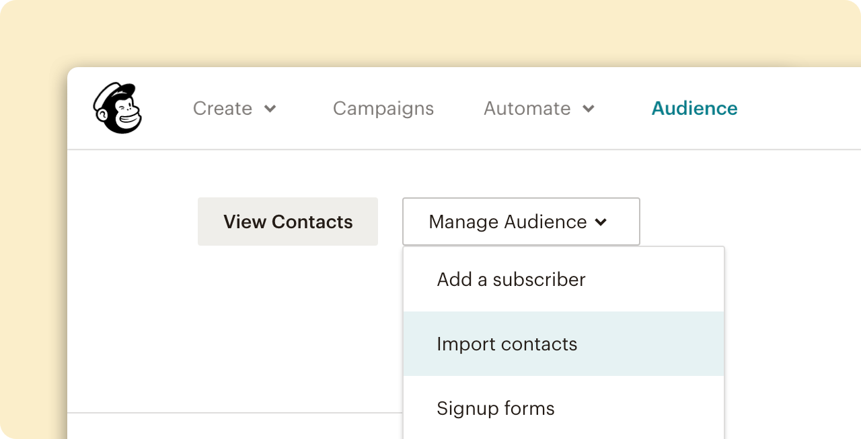
Task: Collapse the Manage Audience dropdown
Action: click(x=521, y=222)
